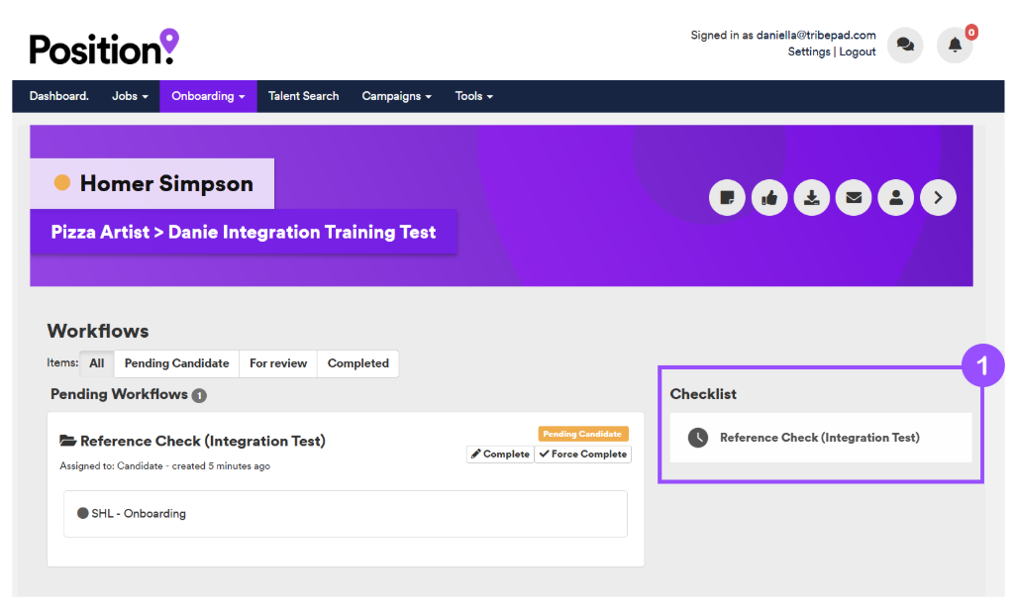This screenshot has width=1016, height=609.
Task: Click the orange status dot beside Homer Simpson
Action: [x=62, y=182]
